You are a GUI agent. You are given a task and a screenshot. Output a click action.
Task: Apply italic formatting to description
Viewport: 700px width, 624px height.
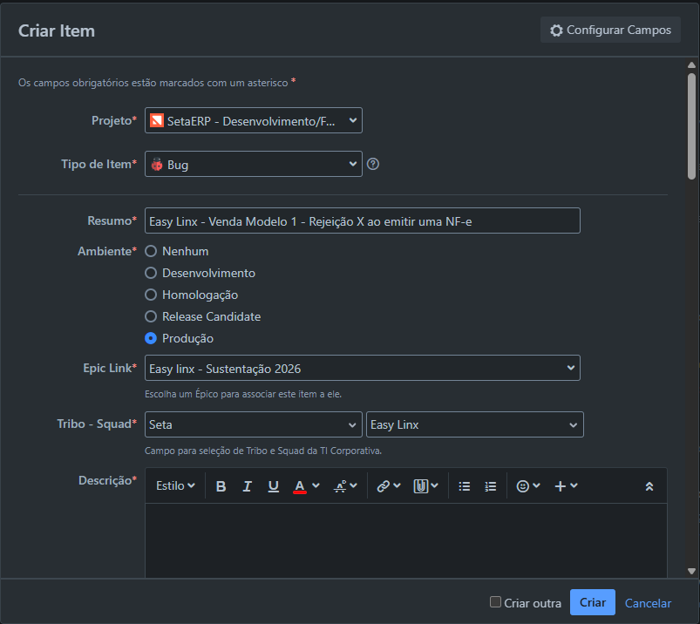click(247, 486)
